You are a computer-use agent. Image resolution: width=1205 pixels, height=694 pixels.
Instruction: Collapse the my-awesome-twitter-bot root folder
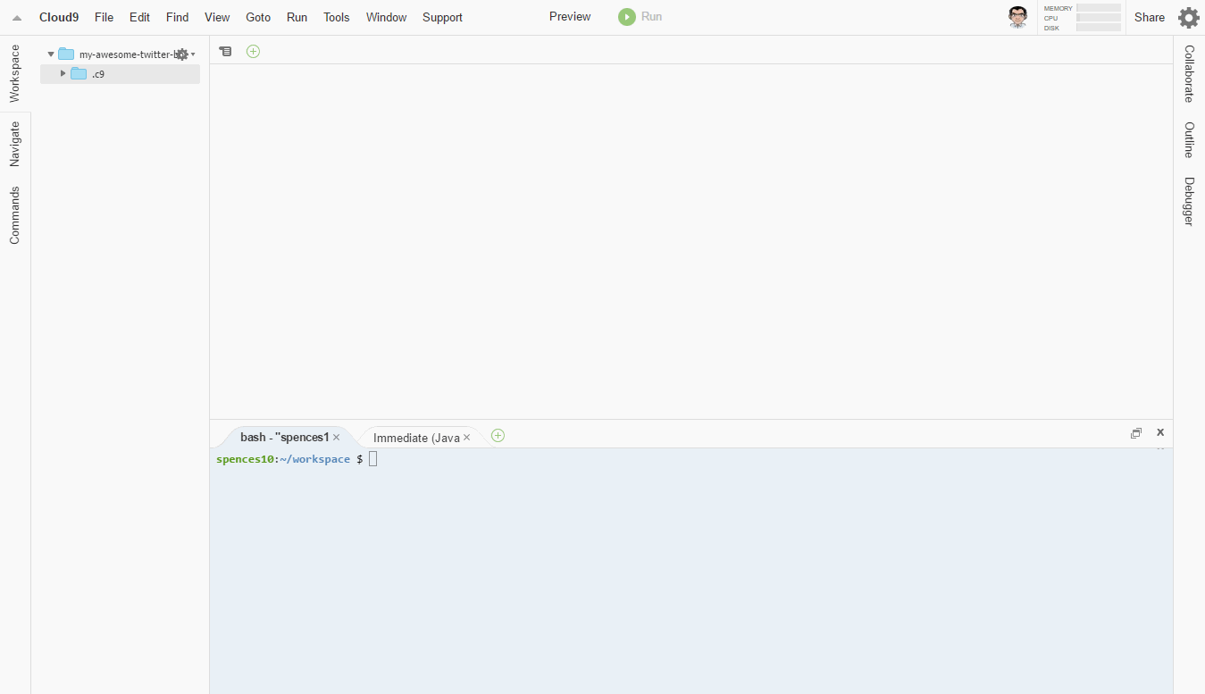point(51,54)
